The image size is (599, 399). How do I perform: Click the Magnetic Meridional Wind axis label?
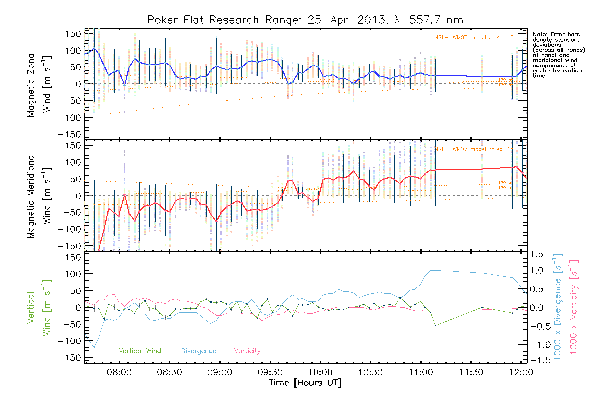pos(39,196)
